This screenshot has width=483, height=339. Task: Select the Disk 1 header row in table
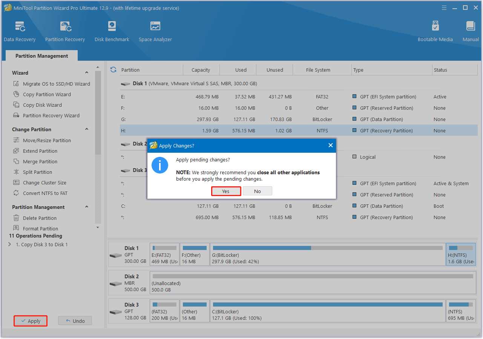299,83
